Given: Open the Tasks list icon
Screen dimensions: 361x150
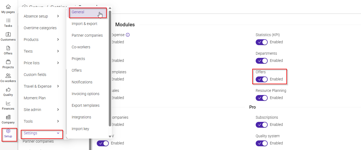Looking at the screenshot, I should (8, 20).
